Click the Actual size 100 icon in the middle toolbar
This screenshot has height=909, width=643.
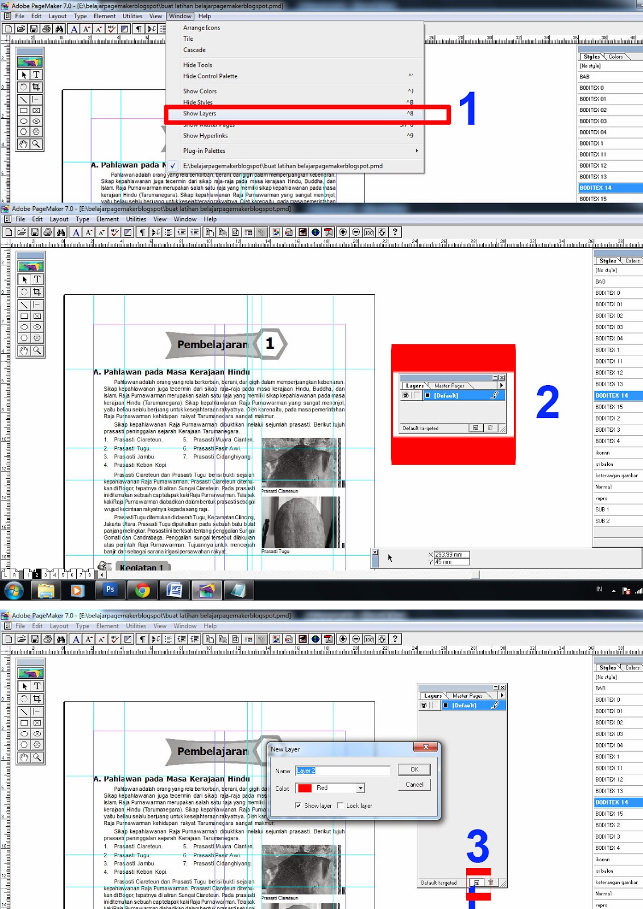pyautogui.click(x=369, y=232)
